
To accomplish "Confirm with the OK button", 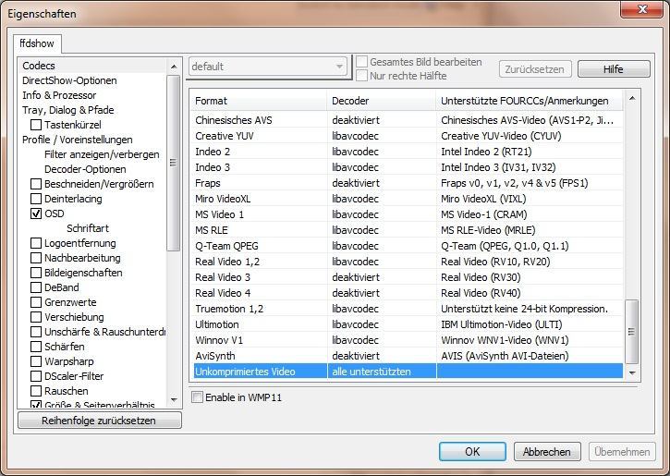I will (472, 452).
